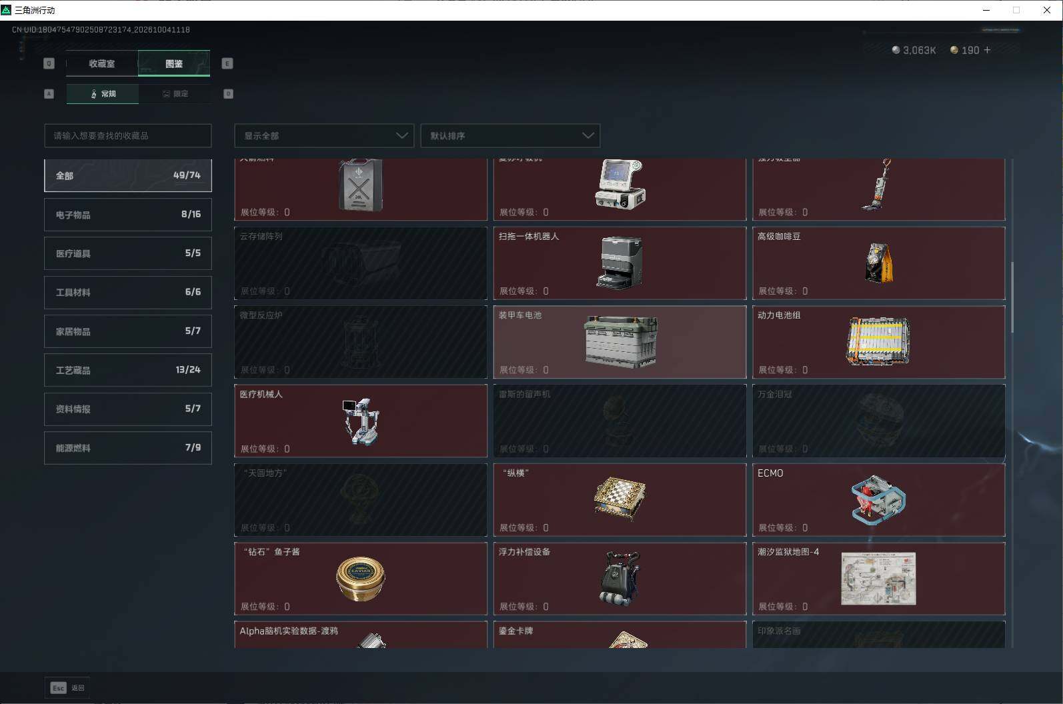Select the 常规 sub-tab
The image size is (1063, 704).
[x=103, y=94]
